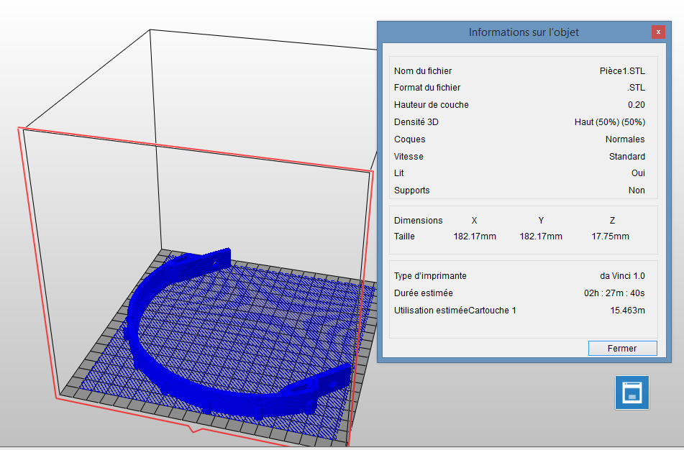Click the Durée estimée label
The image size is (684, 450).
(423, 293)
